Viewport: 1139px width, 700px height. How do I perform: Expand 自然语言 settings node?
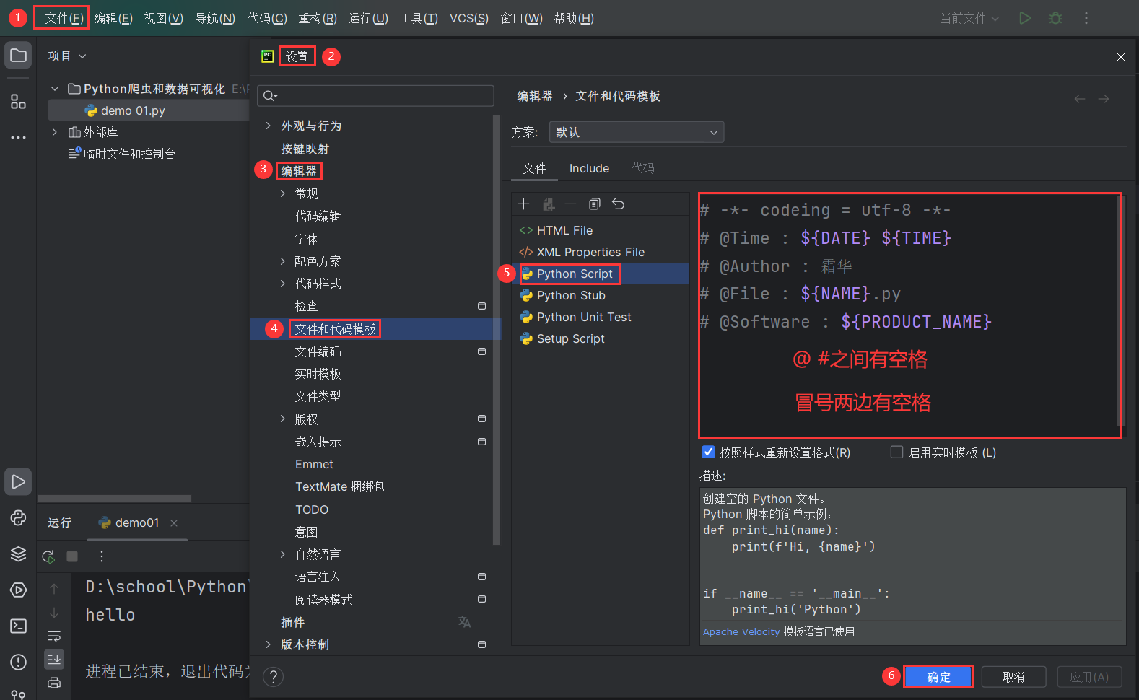point(282,554)
